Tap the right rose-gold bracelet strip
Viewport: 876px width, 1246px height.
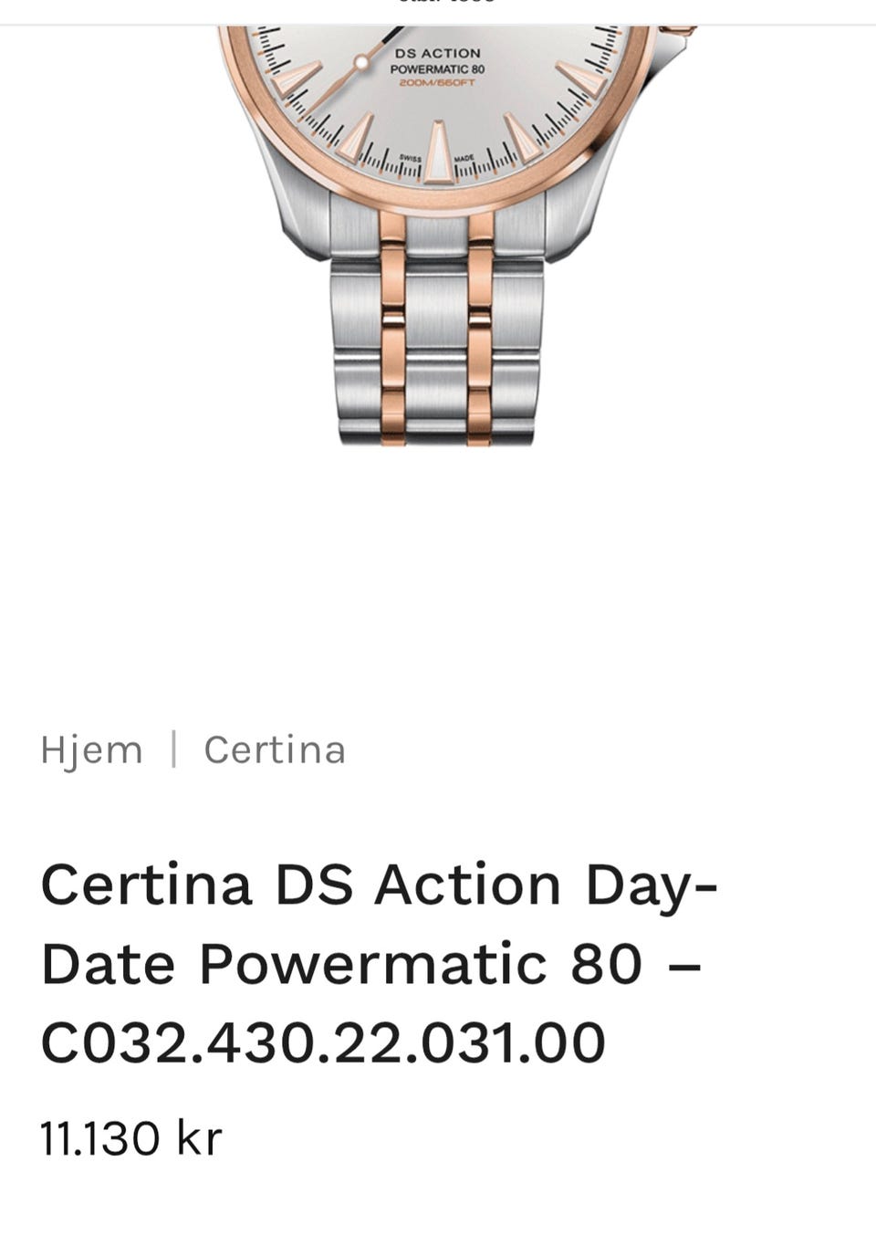pyautogui.click(x=480, y=329)
